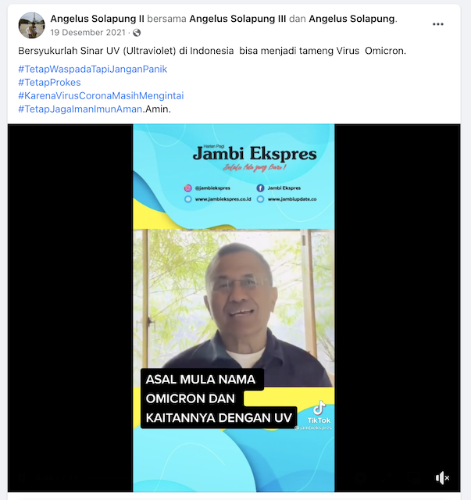This screenshot has height=500, width=471.
Task: Open hashtag #TetapWaspadaTapiJanganPanik
Action: [92, 70]
